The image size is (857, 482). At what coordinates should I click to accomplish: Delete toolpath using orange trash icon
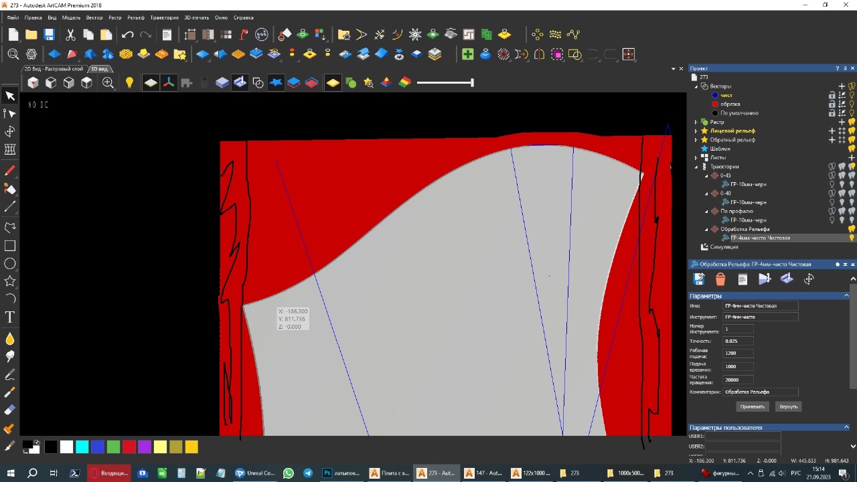point(720,279)
